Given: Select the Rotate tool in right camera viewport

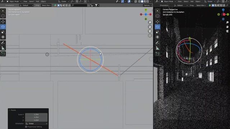Looking at the screenshot, I should coord(157,27).
